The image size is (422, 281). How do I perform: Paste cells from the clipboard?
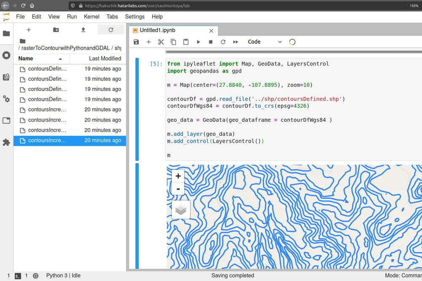[186, 42]
